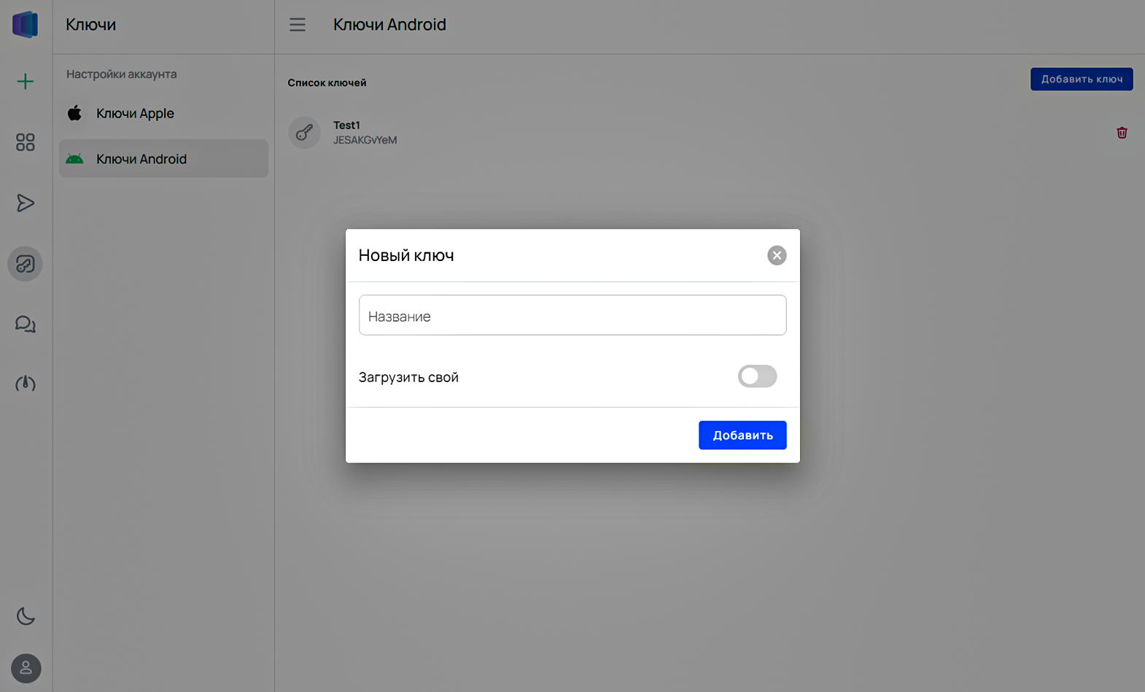Open the user profile avatar
1145x692 pixels.
(26, 668)
